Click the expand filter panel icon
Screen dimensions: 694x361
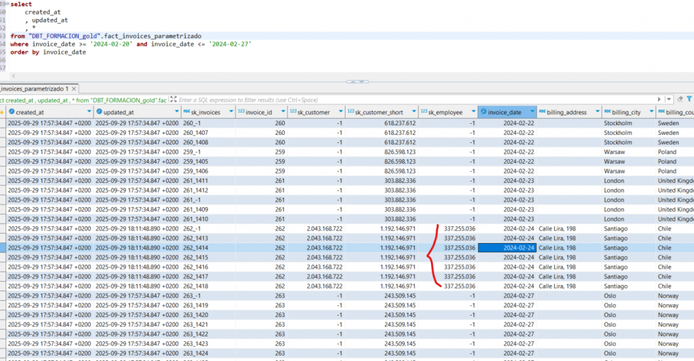tap(173, 99)
